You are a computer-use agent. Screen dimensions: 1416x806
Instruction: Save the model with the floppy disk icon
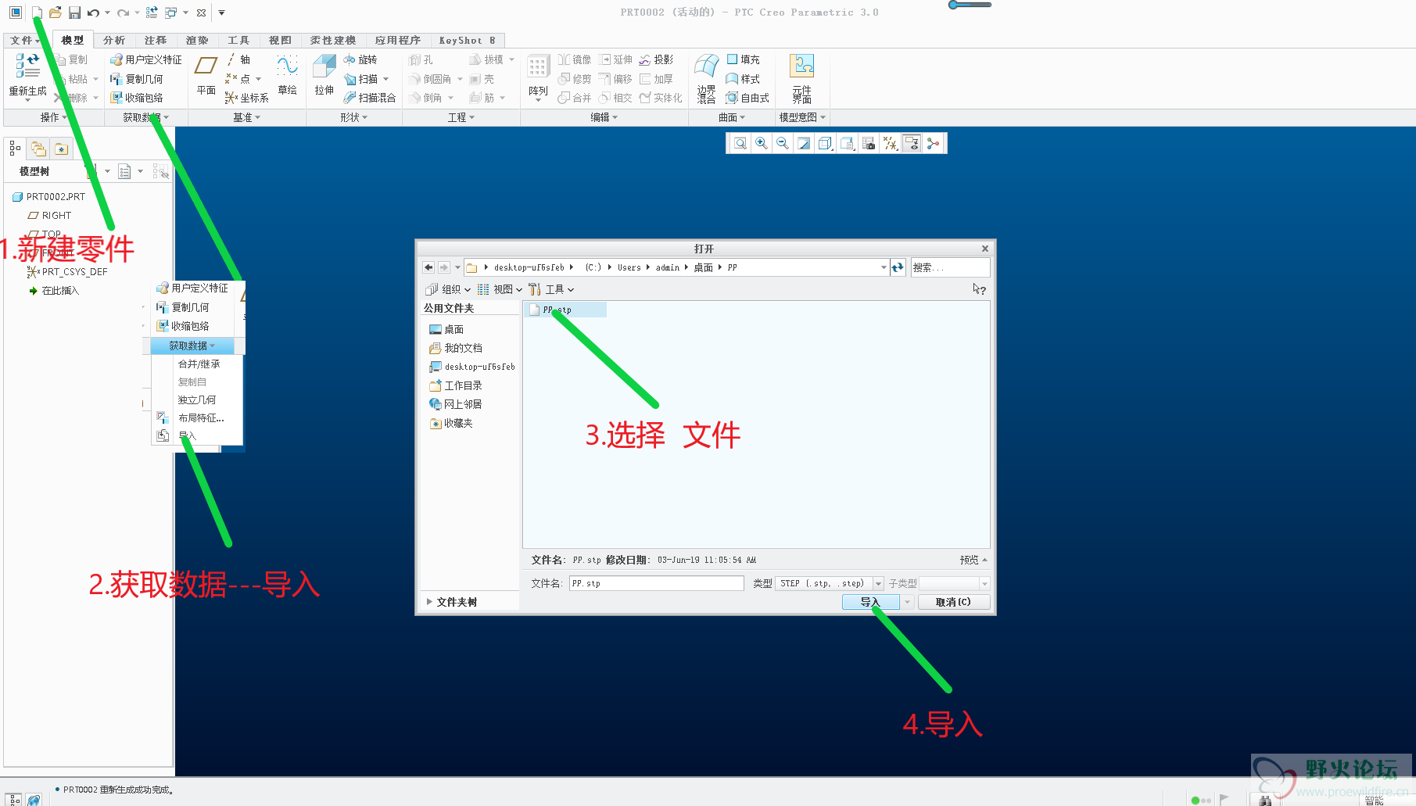[x=75, y=13]
